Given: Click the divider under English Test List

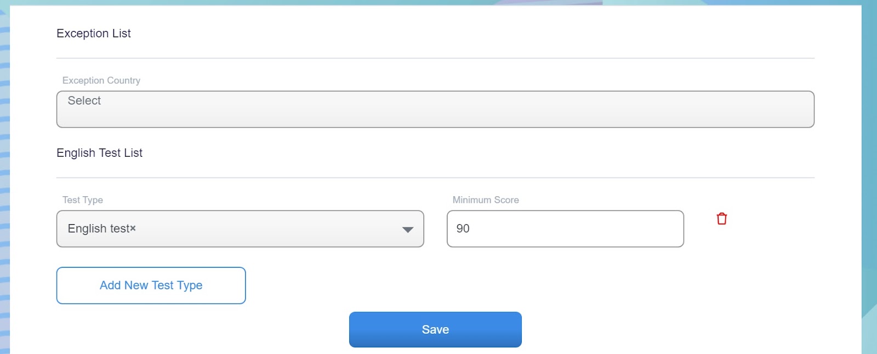Looking at the screenshot, I should [x=435, y=178].
